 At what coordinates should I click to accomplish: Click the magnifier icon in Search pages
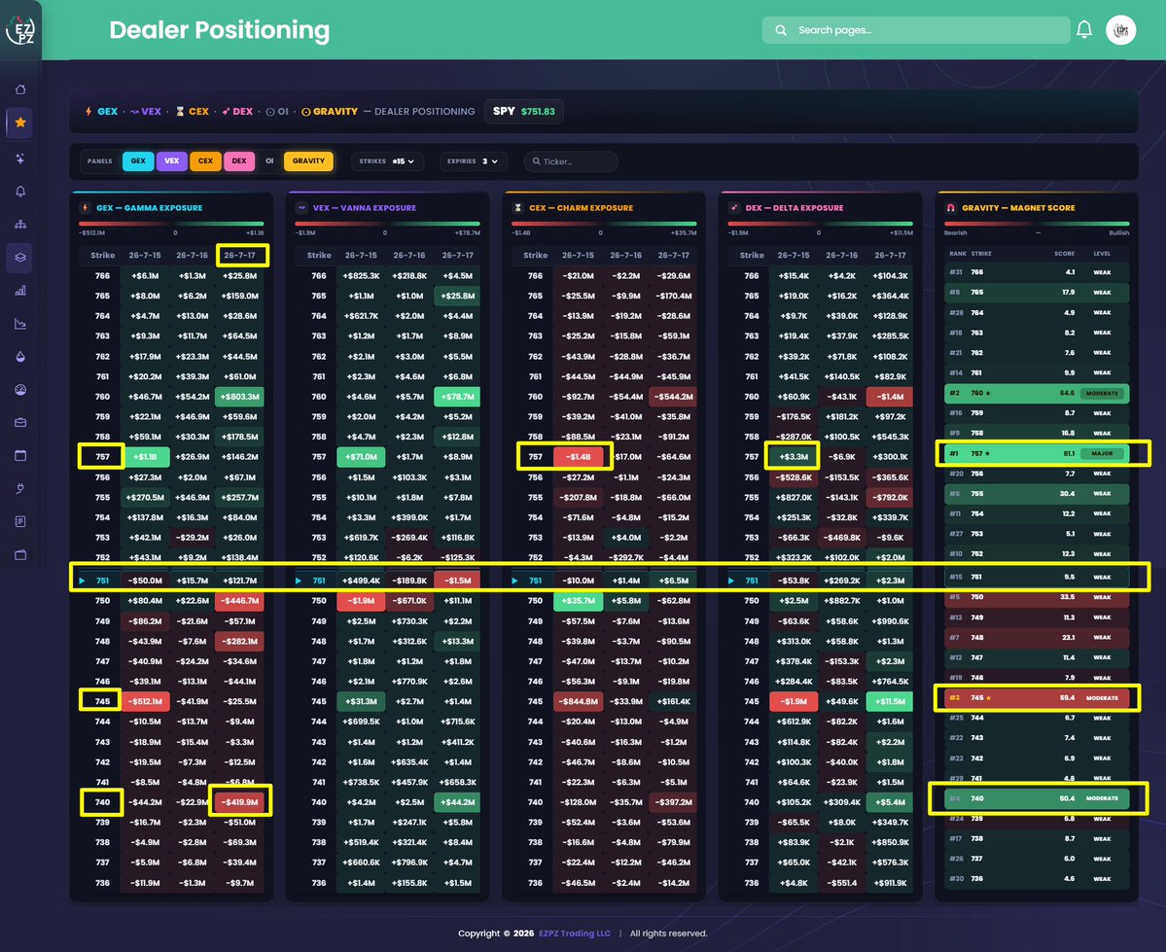[x=781, y=30]
